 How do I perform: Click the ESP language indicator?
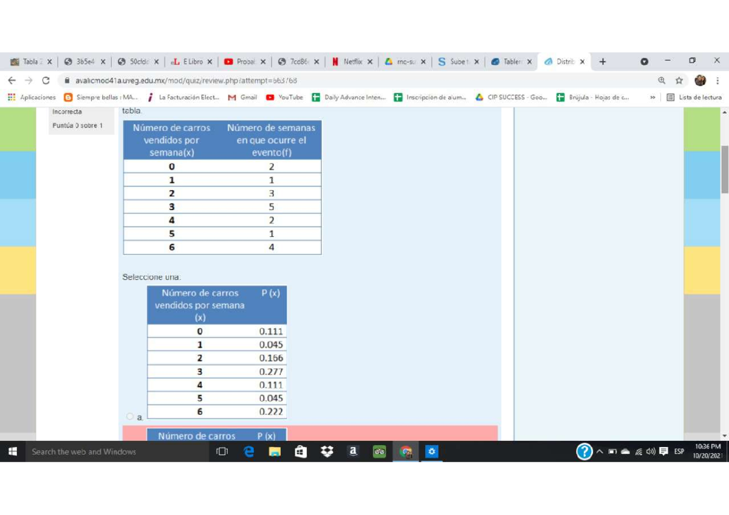(x=679, y=452)
